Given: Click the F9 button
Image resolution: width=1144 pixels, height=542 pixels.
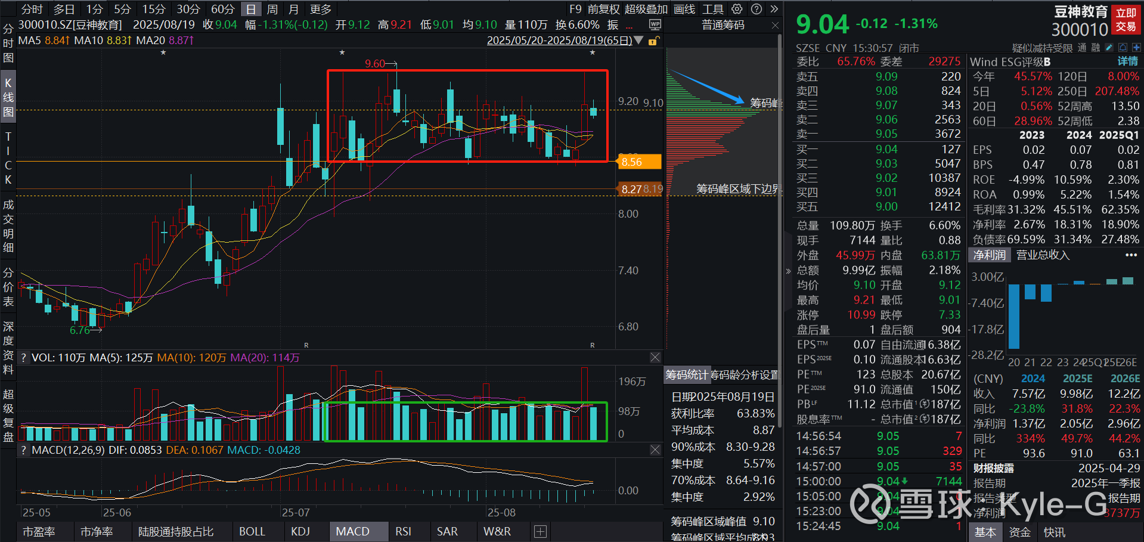Looking at the screenshot, I should click(x=575, y=9).
